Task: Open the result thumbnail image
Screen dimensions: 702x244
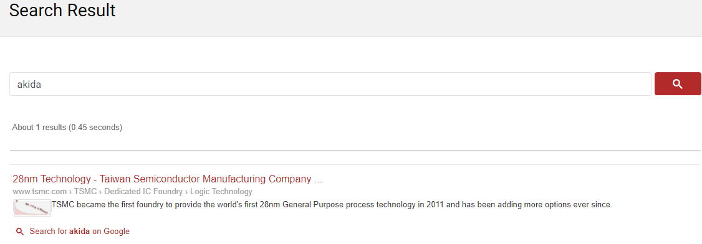Action: click(32, 209)
